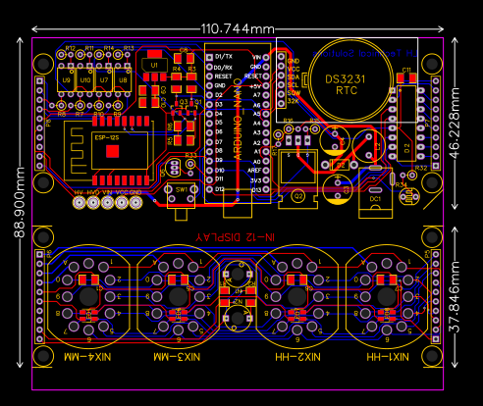The width and height of the screenshot is (483, 406).
Task: Select the D2 diode footprint
Action: [341, 165]
